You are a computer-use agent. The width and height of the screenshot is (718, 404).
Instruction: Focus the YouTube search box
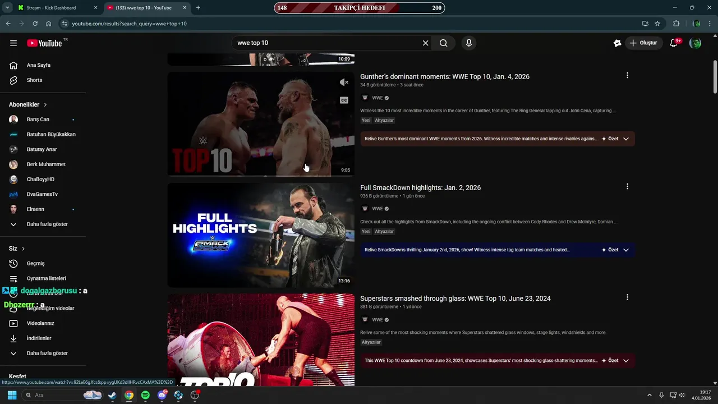328,43
